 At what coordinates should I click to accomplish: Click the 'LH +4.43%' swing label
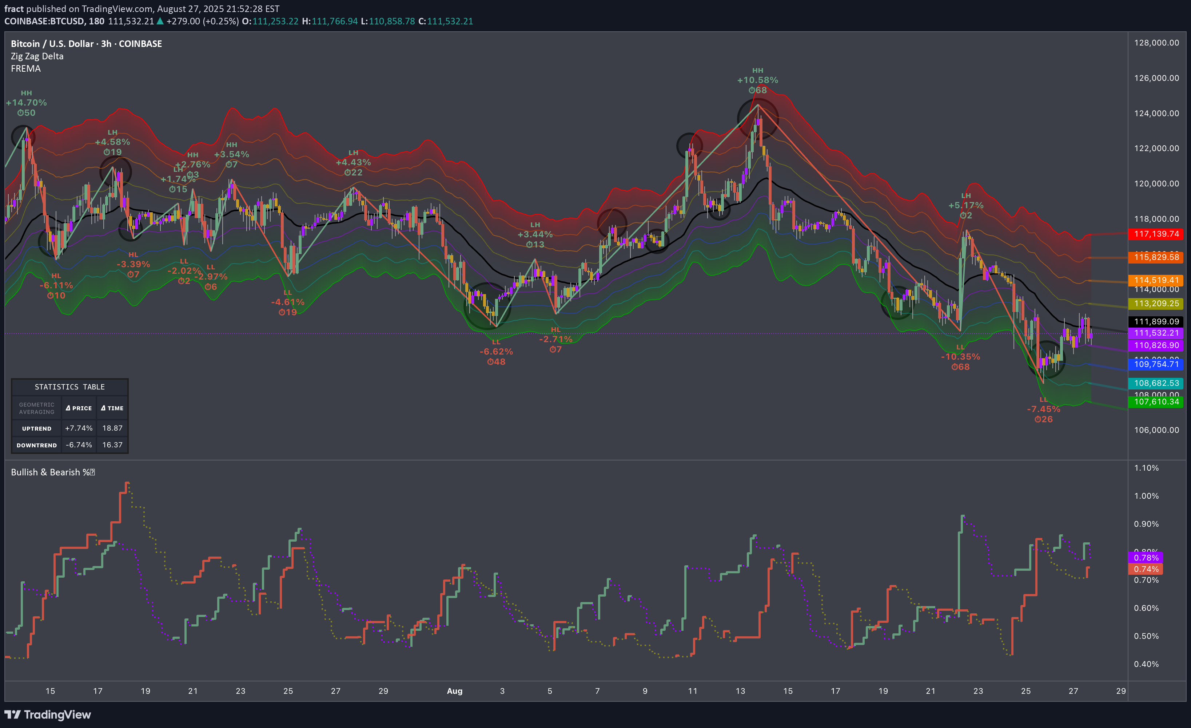[x=353, y=163]
